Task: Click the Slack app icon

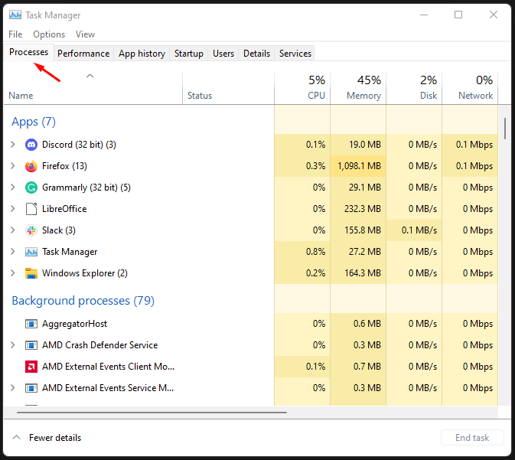Action: 31,230
